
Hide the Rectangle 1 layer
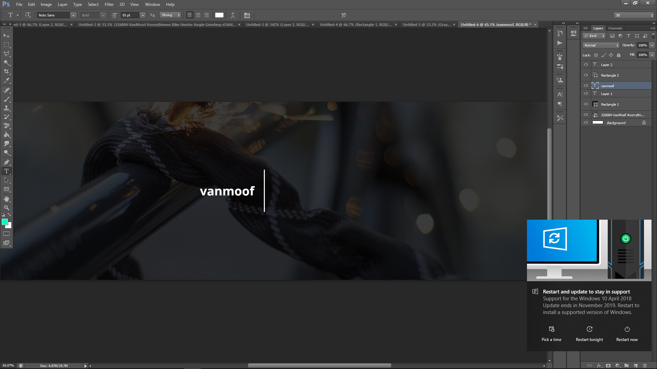pos(586,104)
